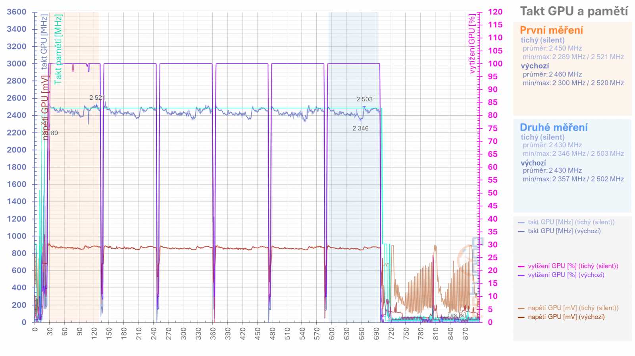635x356 pixels.
Task: Click left axis value '800'
Action: coord(19,253)
